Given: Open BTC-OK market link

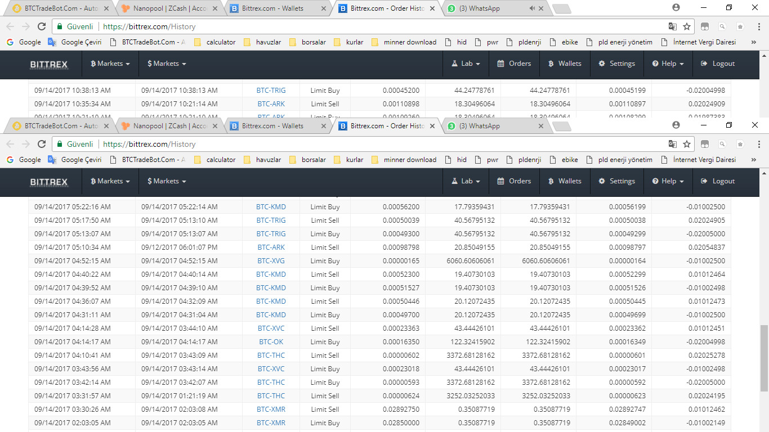Looking at the screenshot, I should coord(271,342).
